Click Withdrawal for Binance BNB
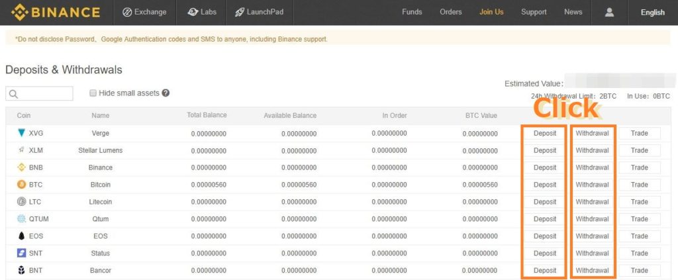Image resolution: width=678 pixels, height=280 pixels. point(592,167)
